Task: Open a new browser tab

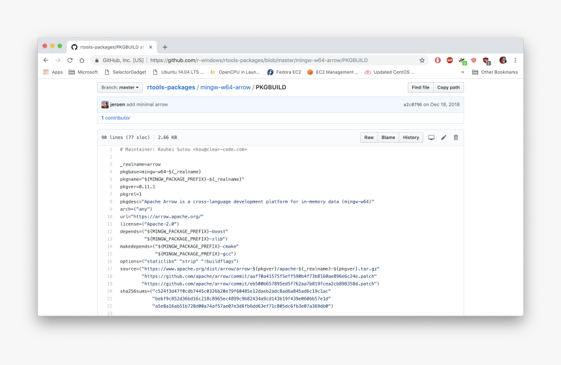Action: click(165, 47)
